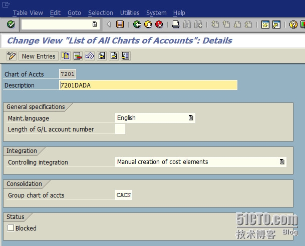Viewport: 305px width, 246px height.
Task: Click the green checkmark Enter icon
Action: point(11,24)
